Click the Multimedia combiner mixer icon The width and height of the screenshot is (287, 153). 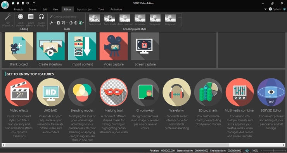click(240, 92)
